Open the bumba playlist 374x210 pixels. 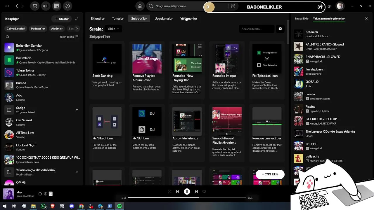pyautogui.click(x=41, y=85)
